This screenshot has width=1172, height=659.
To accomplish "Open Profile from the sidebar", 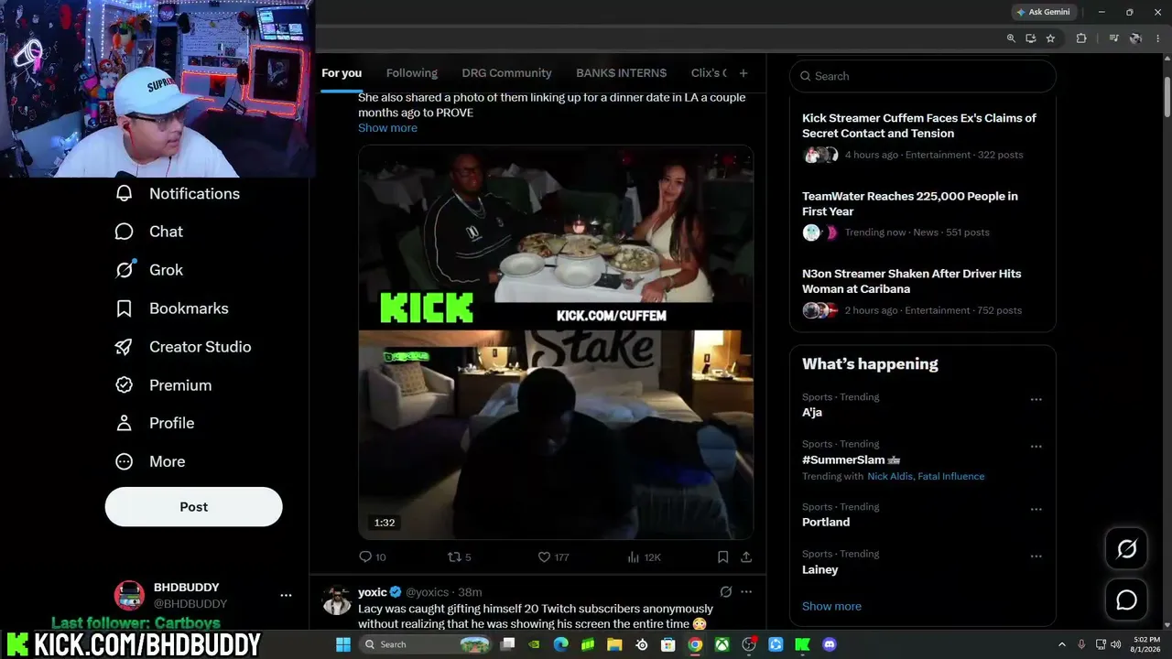I will (154, 423).
